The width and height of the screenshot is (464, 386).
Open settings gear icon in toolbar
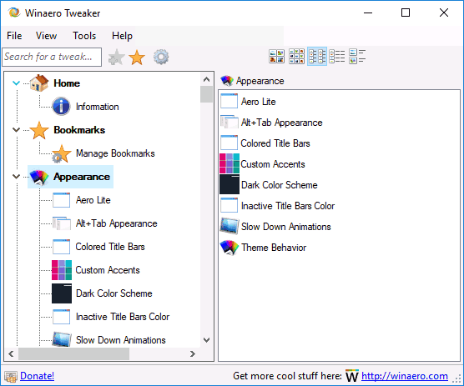(x=161, y=57)
